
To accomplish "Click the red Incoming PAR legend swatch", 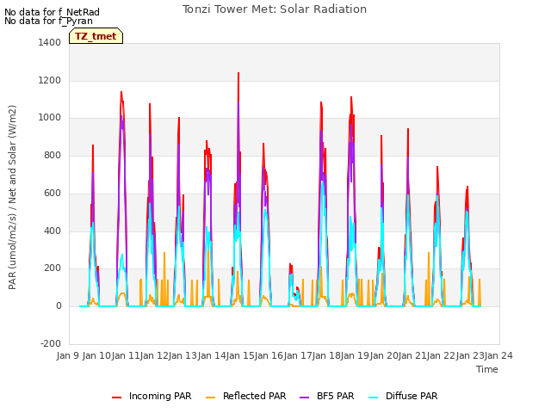I will [117, 398].
